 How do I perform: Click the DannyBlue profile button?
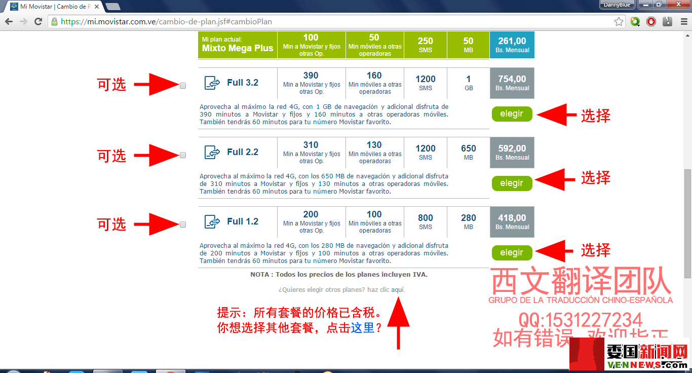[x=618, y=5]
